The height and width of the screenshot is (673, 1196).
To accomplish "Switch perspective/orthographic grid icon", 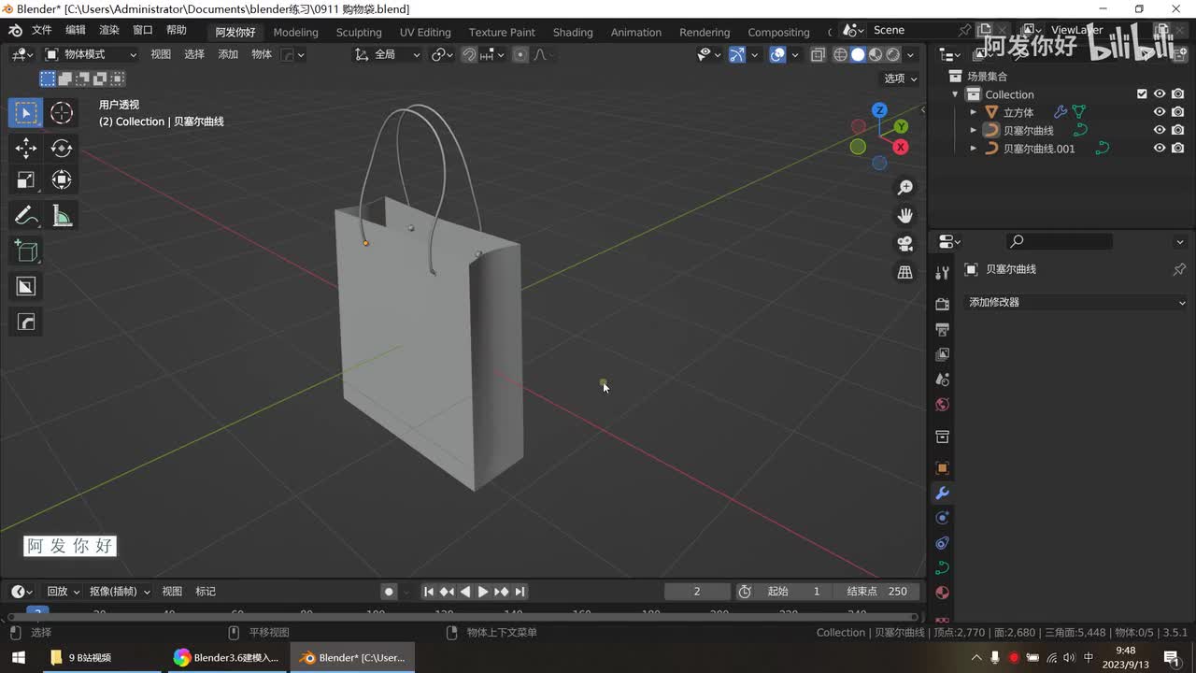I will (x=904, y=272).
